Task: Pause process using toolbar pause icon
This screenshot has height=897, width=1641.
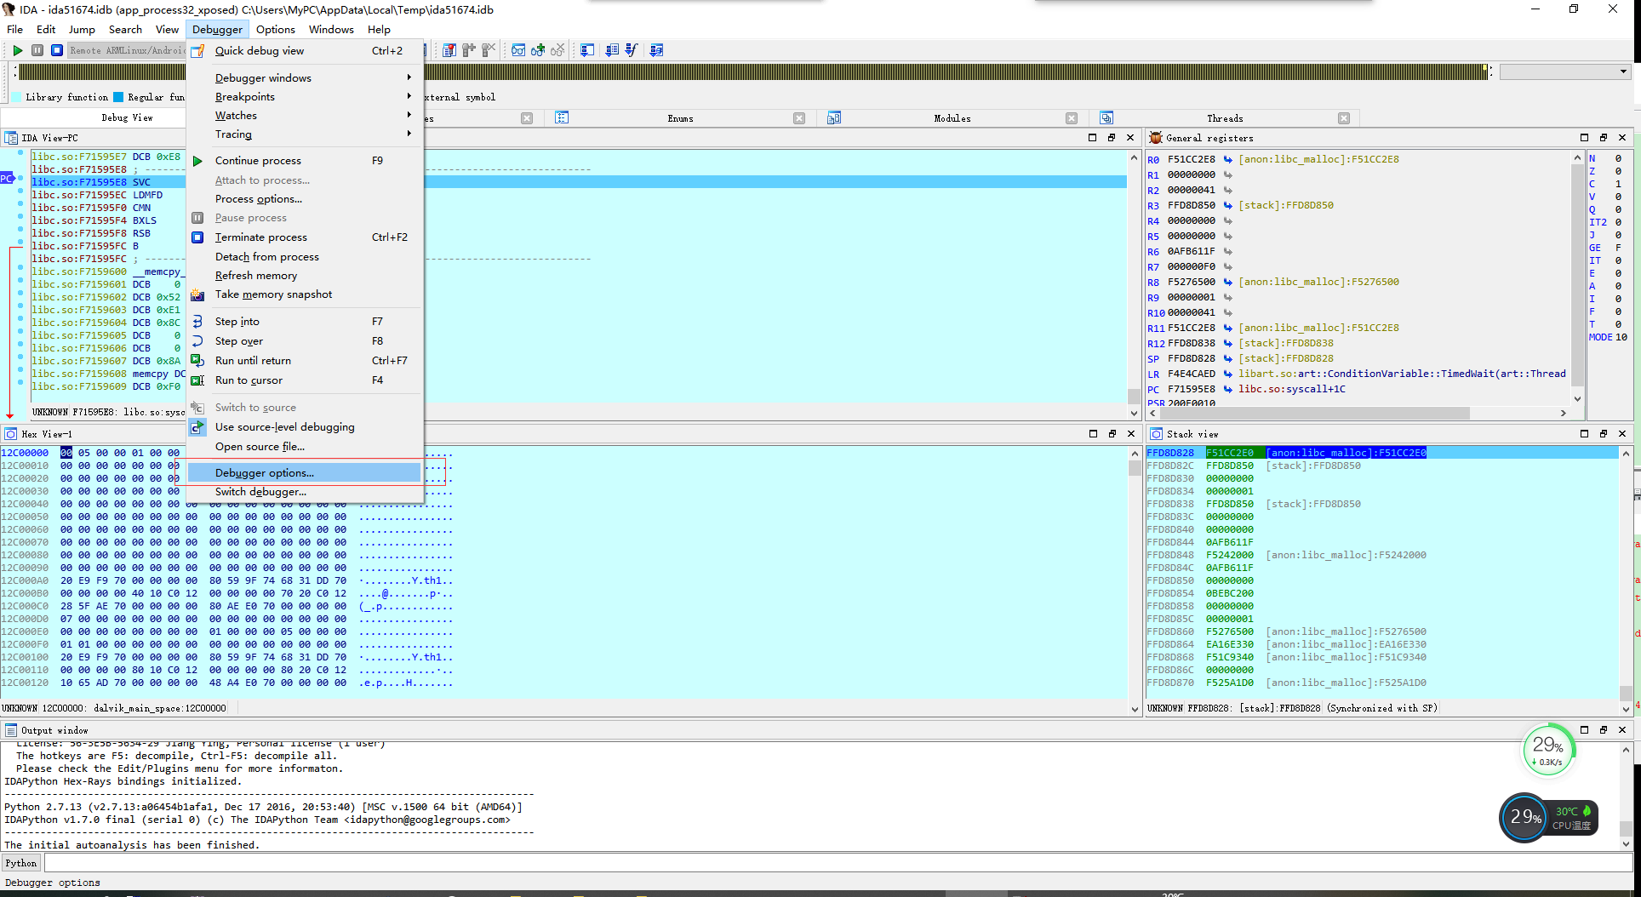Action: pyautogui.click(x=37, y=50)
